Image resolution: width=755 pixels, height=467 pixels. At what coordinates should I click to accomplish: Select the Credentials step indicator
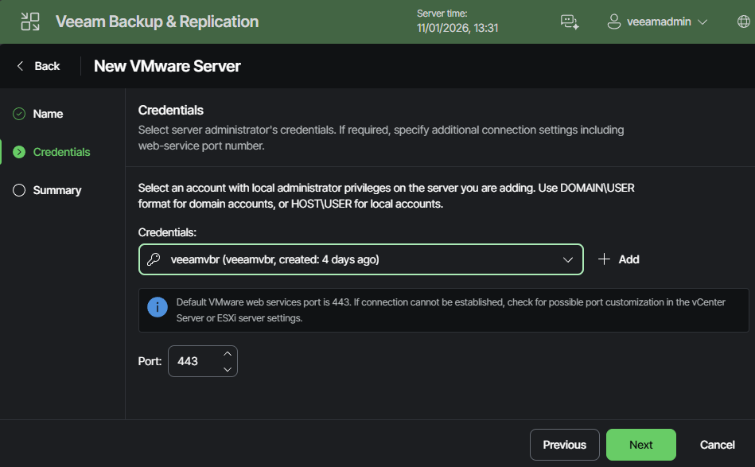coord(20,151)
